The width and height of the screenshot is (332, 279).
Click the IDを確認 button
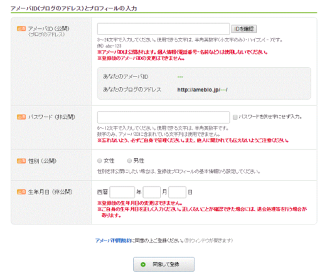coord(244,29)
